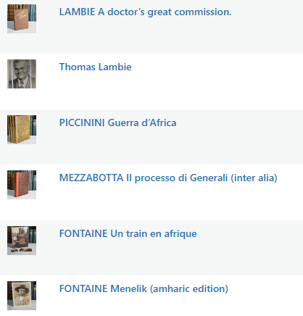Click the "(inter alia)" text in Mezzabotta title
Viewport: 303px width, 316px height.
coord(254,178)
